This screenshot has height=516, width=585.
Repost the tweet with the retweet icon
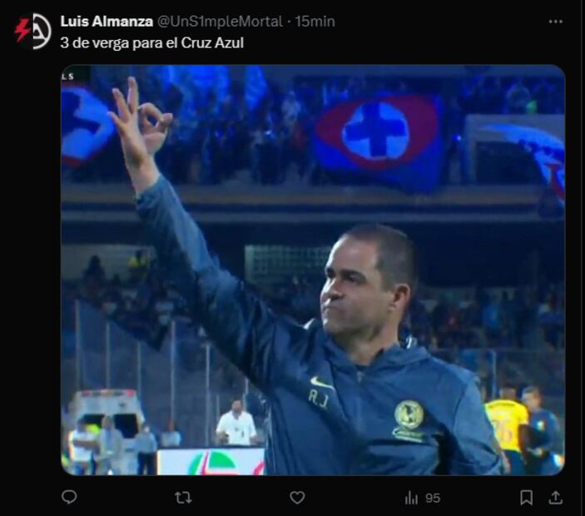point(183,498)
